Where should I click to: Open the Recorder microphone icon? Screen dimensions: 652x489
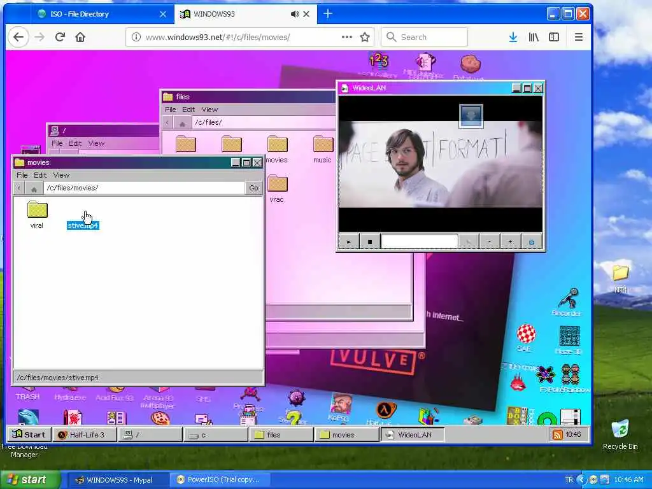(x=567, y=302)
